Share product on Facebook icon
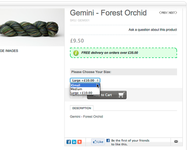189x150 pixels. pyautogui.click(x=69, y=142)
